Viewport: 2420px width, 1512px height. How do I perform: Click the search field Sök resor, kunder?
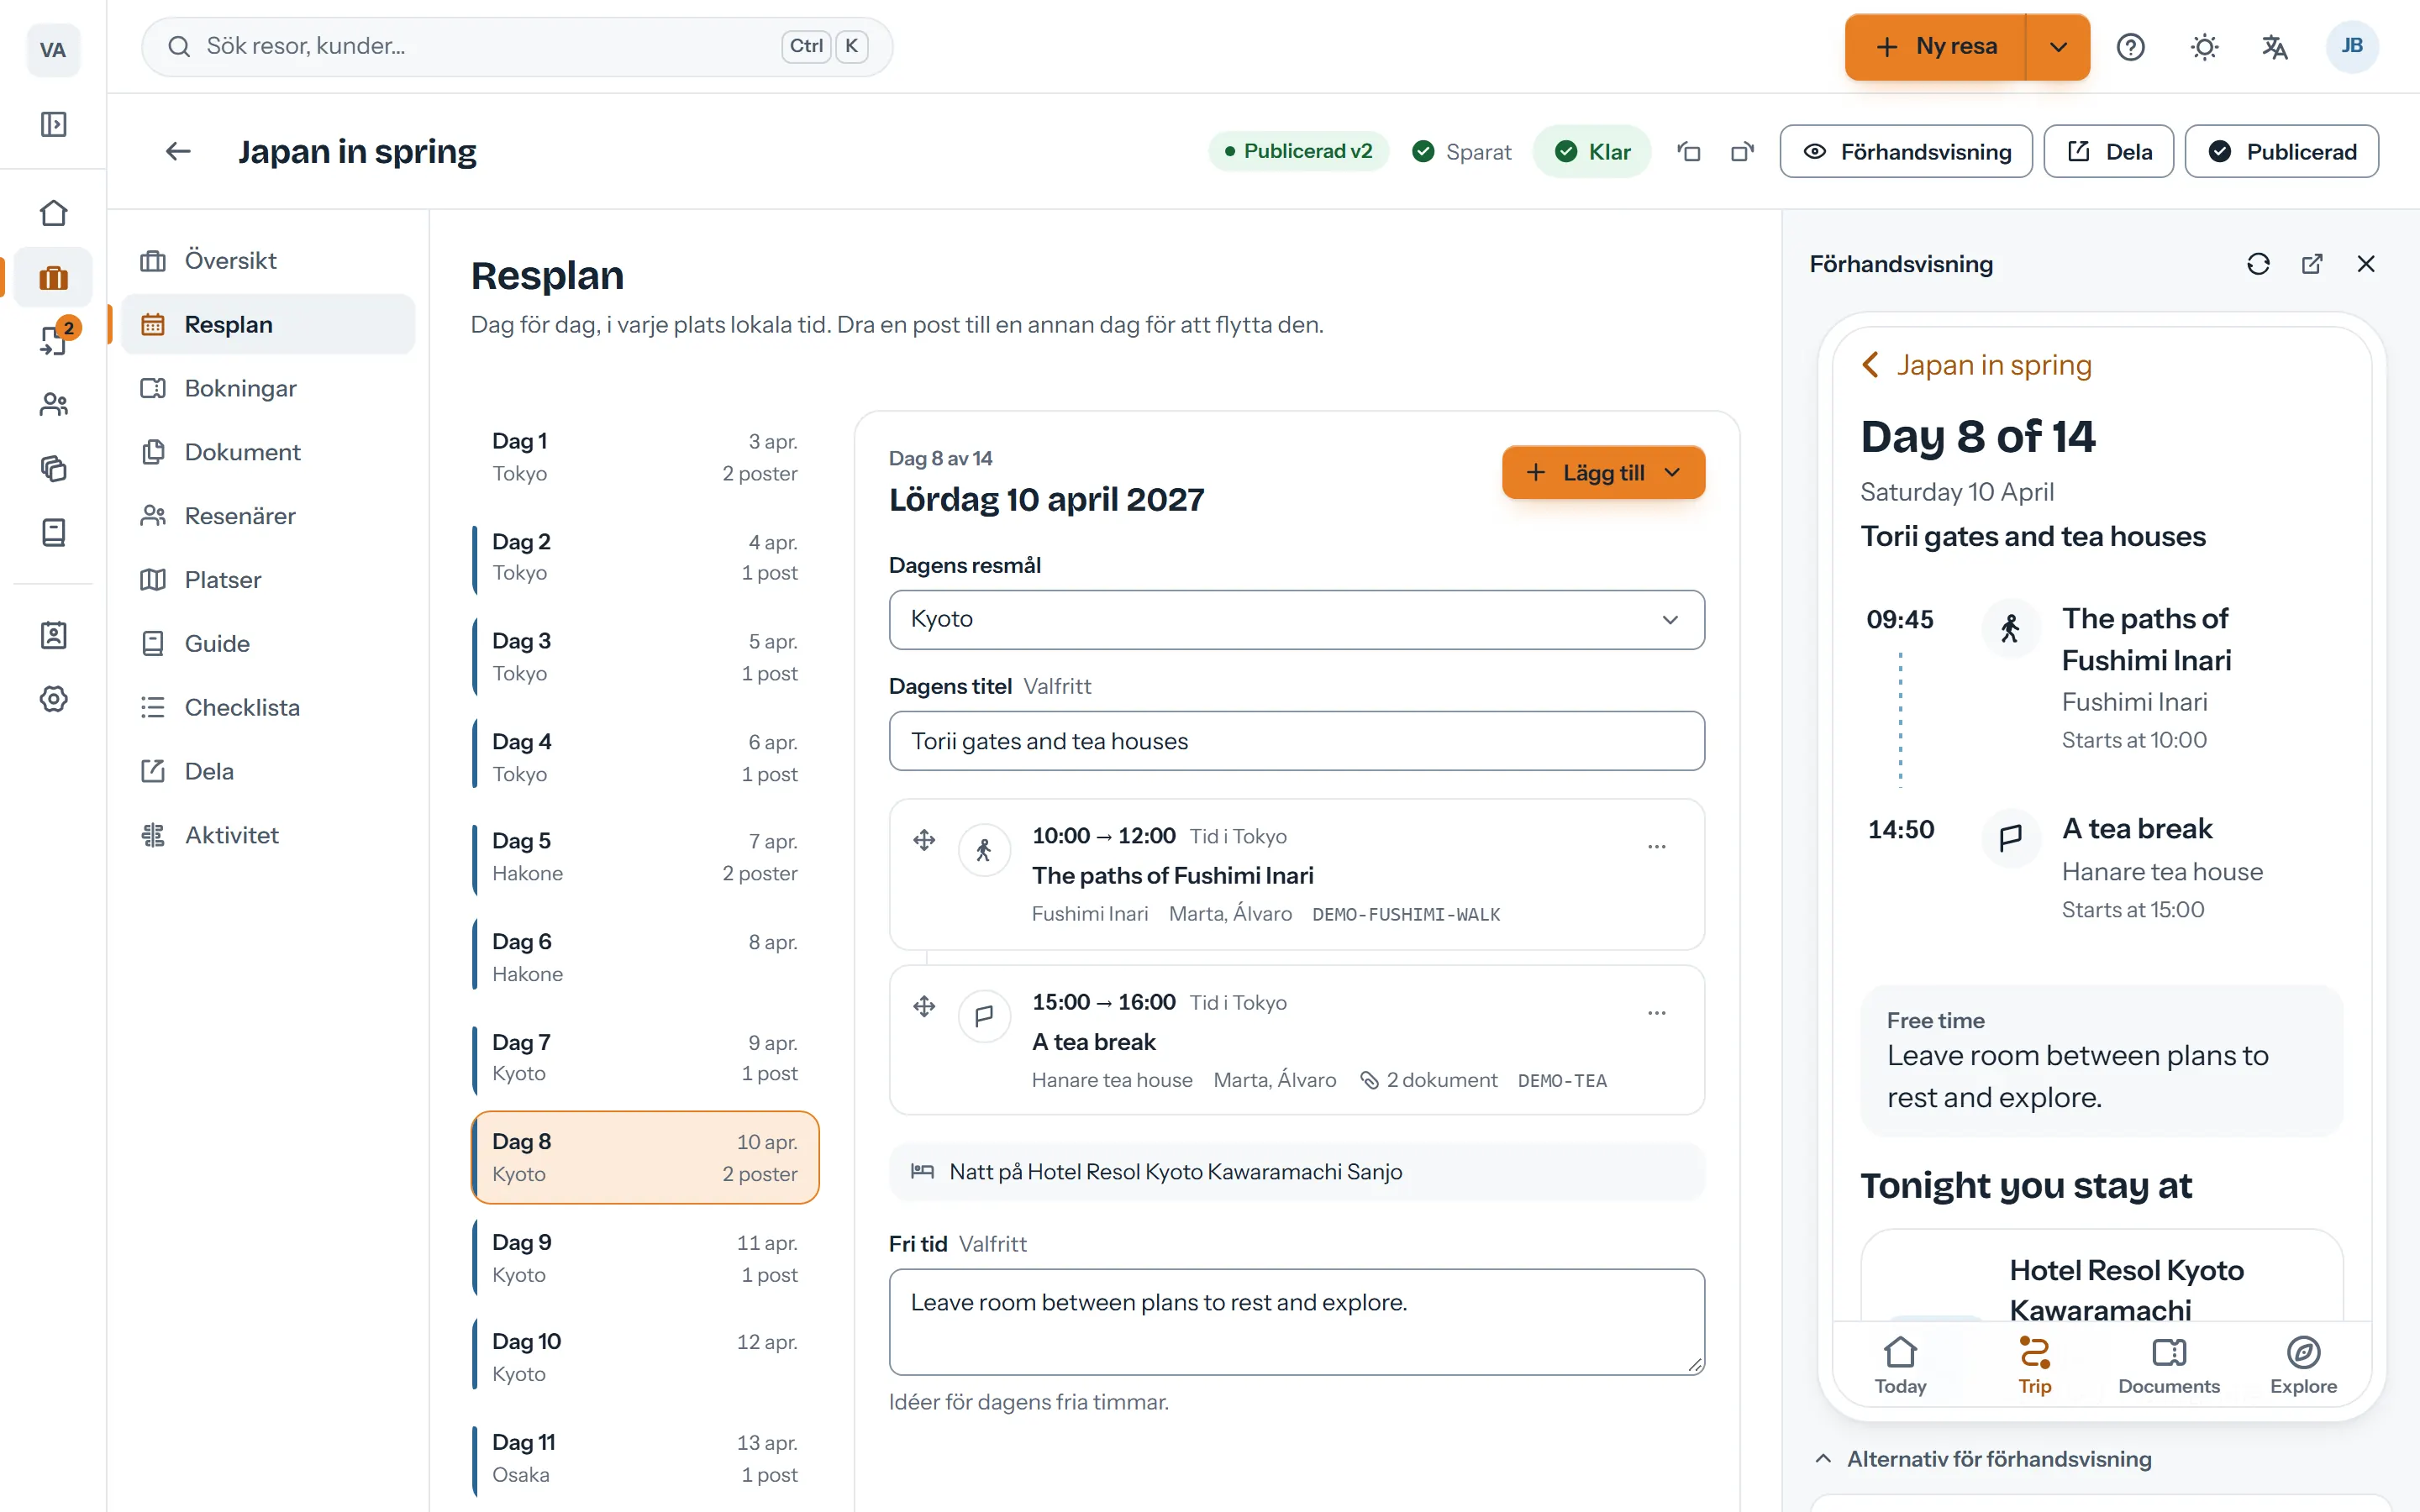click(517, 47)
